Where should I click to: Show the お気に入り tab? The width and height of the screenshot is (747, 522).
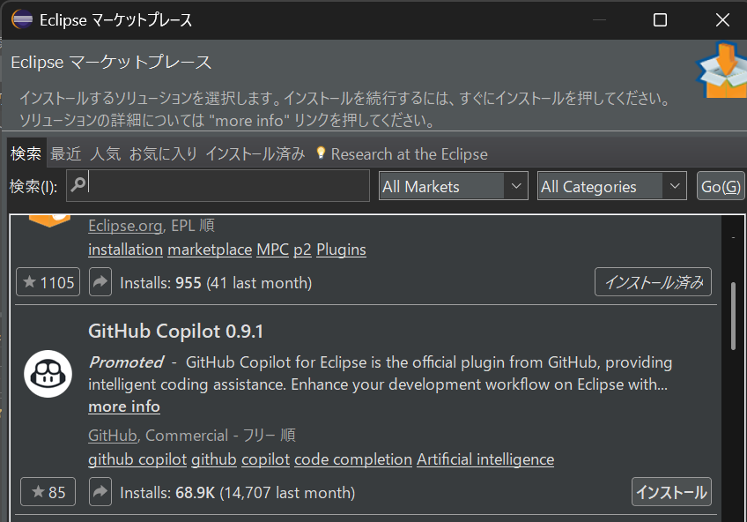pos(163,153)
